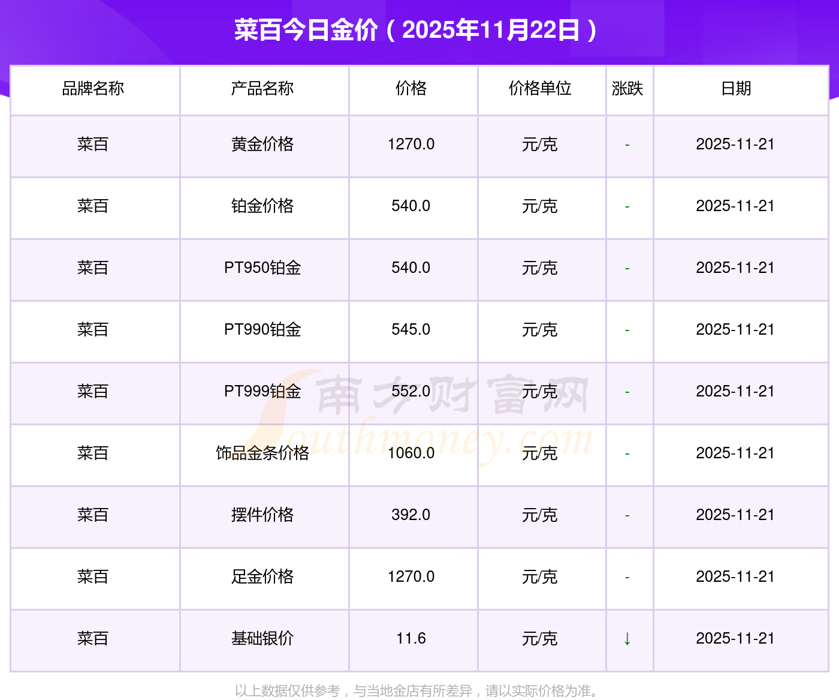Select the 品牌名称 column header
This screenshot has height=700, width=839.
[x=93, y=89]
